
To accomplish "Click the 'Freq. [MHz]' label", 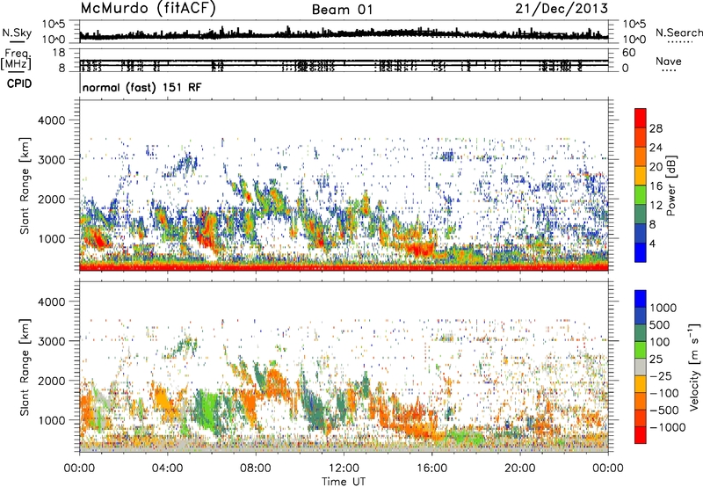I will click(17, 59).
